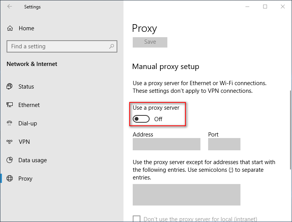
Task: Select the Ethernet monitor icon in the sidebar
Action: [x=10, y=105]
